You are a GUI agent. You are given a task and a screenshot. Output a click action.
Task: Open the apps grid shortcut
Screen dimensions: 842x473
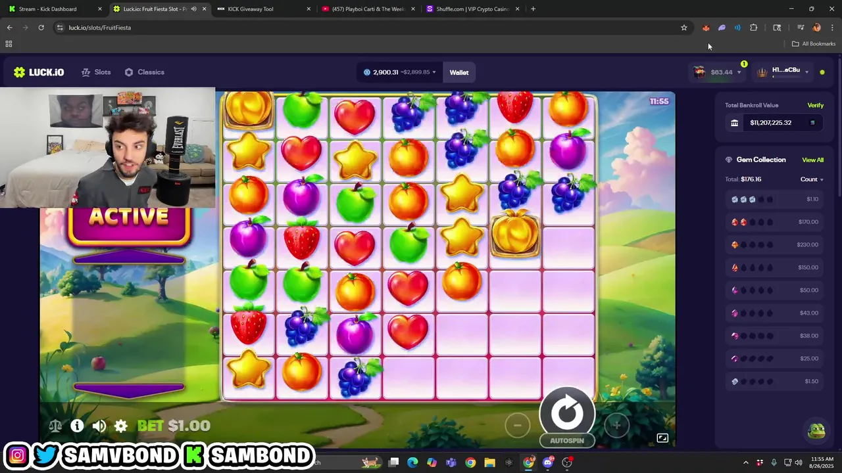click(x=9, y=44)
